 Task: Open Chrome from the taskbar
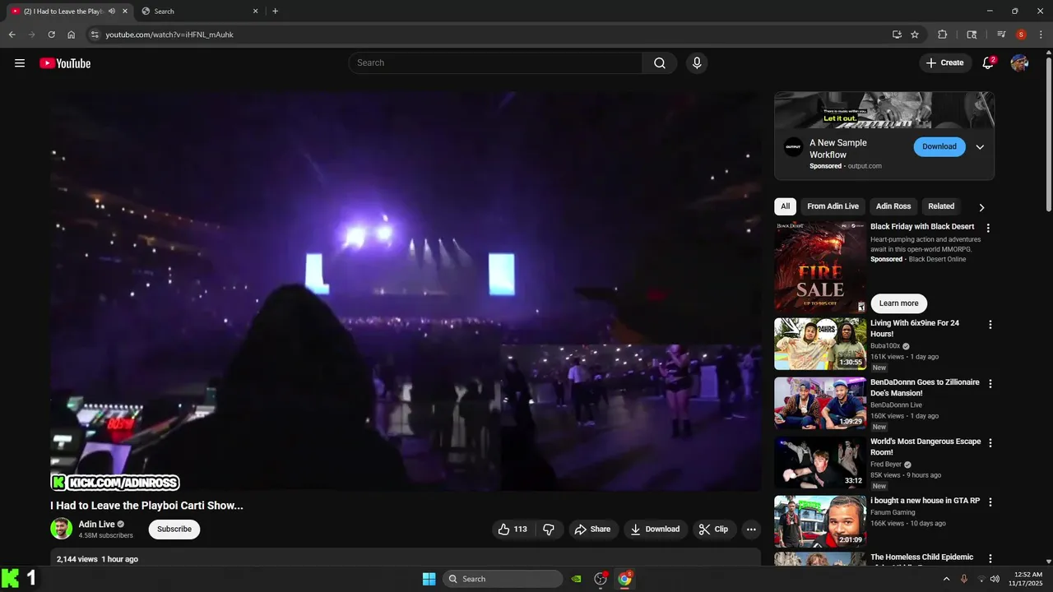pyautogui.click(x=624, y=579)
